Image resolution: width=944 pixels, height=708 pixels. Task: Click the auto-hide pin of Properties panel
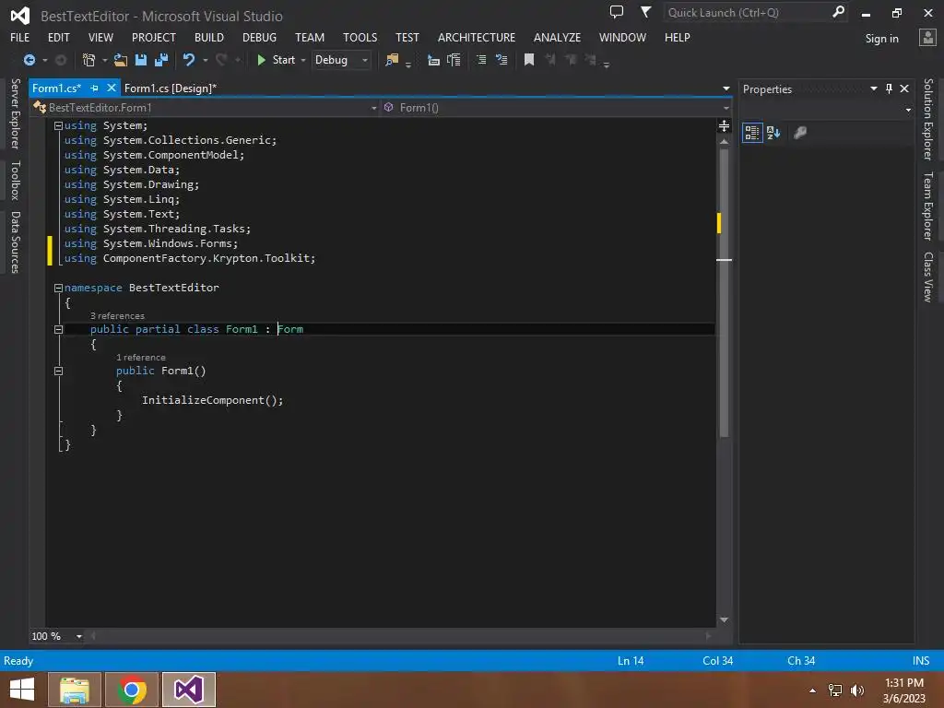click(x=889, y=88)
